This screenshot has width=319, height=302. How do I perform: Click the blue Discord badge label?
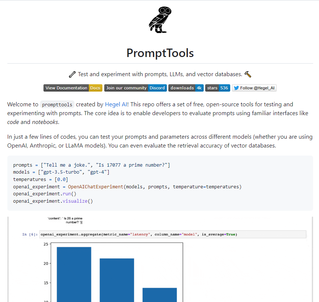[x=157, y=88]
